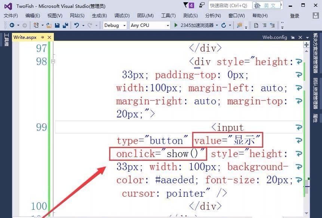The width and height of the screenshot is (322, 218).
Task: Expand the Refresh icon dropdown arrow
Action: (x=230, y=25)
